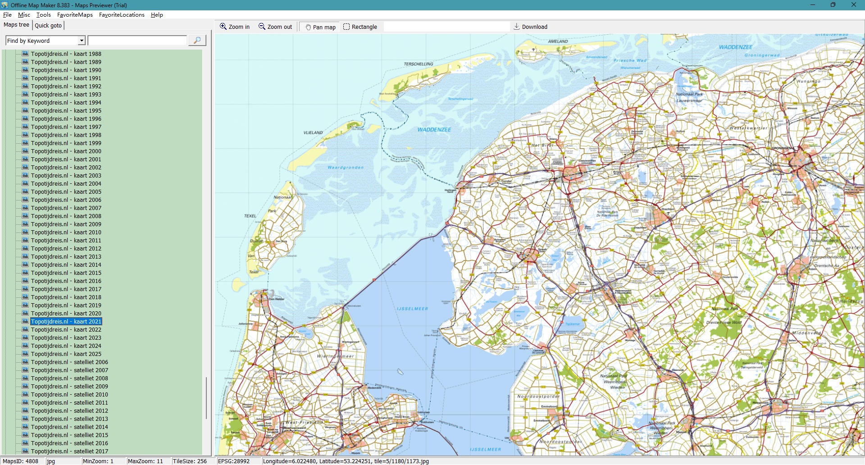Click the Download arrow icon
The width and height of the screenshot is (865, 465).
click(x=517, y=27)
